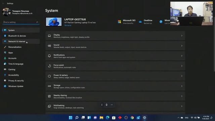Click the ENG language indicator
Viewport: 215px width, 121px height.
click(x=186, y=118)
